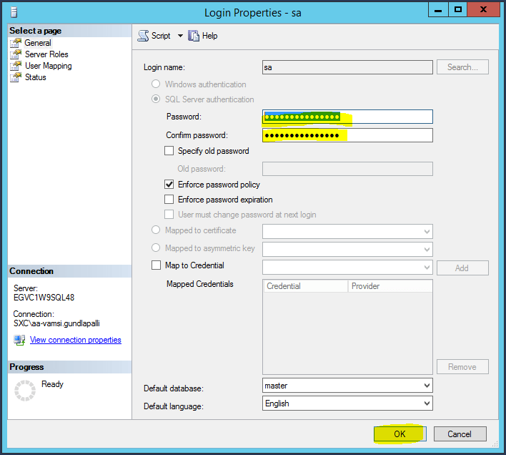Screen dimensions: 506x455
Task: Open the Default language dropdown
Action: tap(427, 403)
